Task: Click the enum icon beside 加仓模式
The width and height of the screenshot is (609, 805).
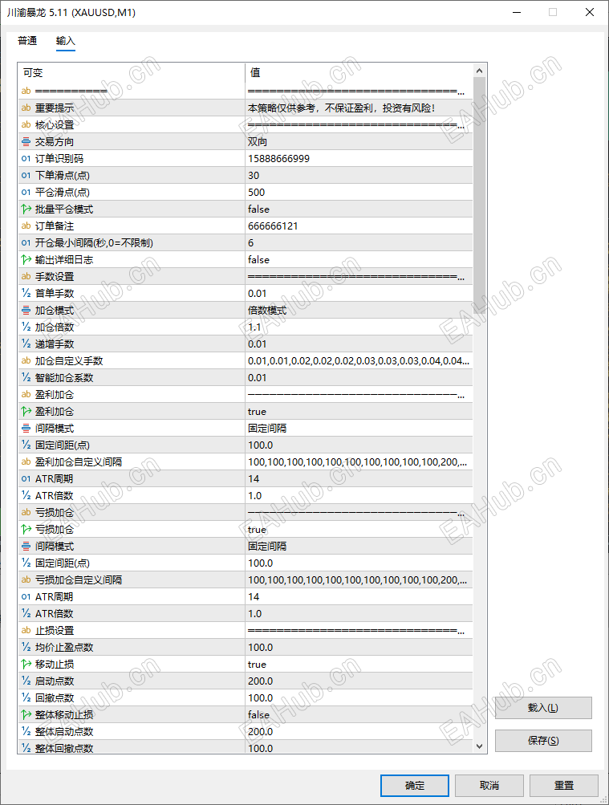Action: click(26, 310)
